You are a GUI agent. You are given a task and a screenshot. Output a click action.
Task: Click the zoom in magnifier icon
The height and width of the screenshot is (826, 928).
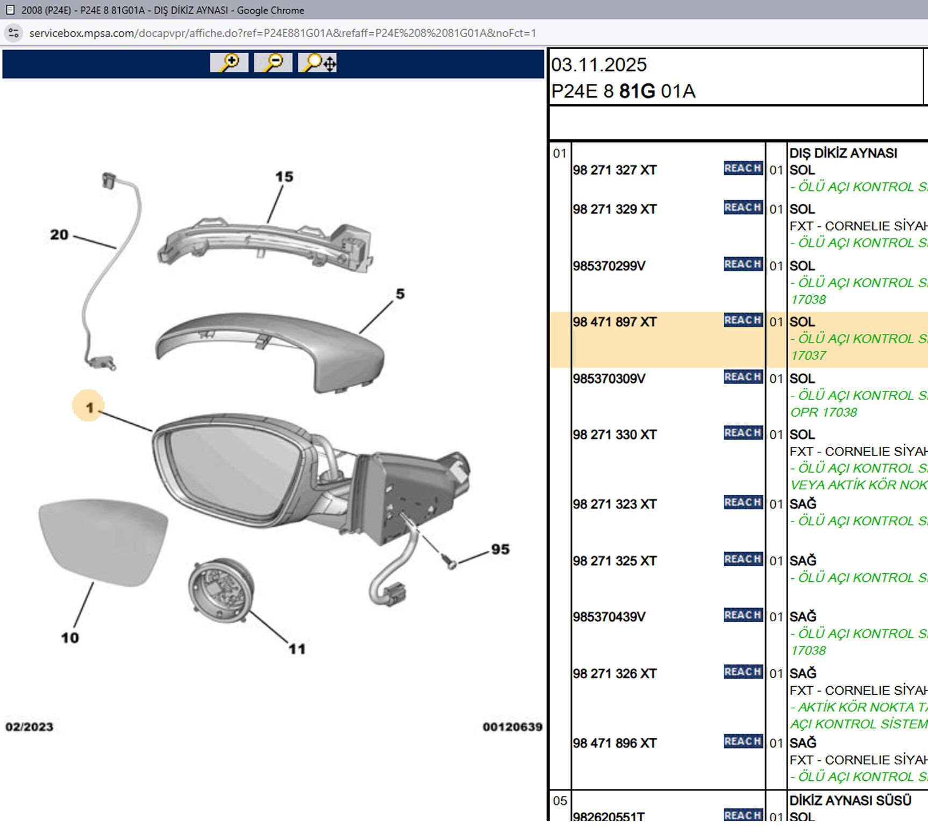pyautogui.click(x=229, y=62)
